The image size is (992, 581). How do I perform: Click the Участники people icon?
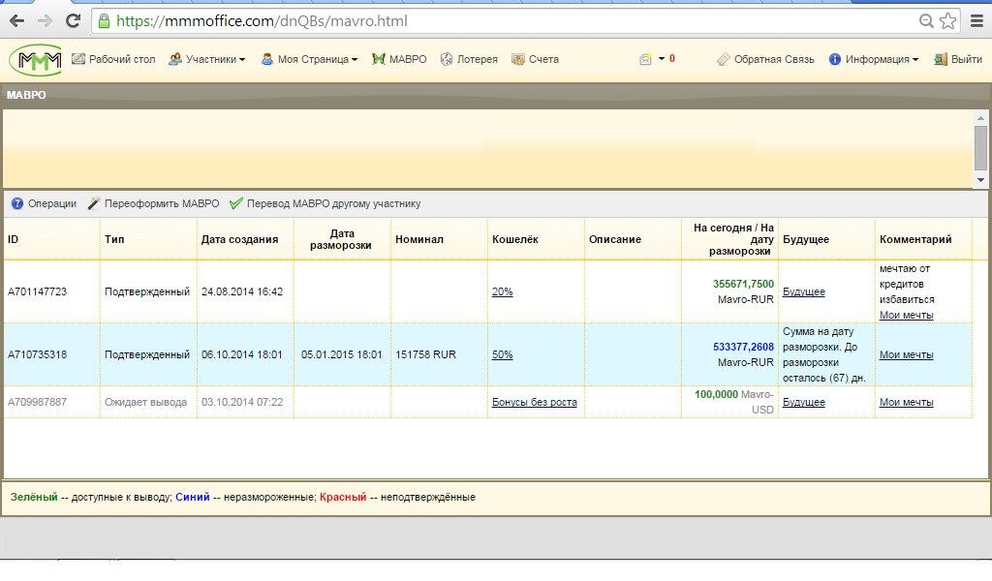point(175,59)
